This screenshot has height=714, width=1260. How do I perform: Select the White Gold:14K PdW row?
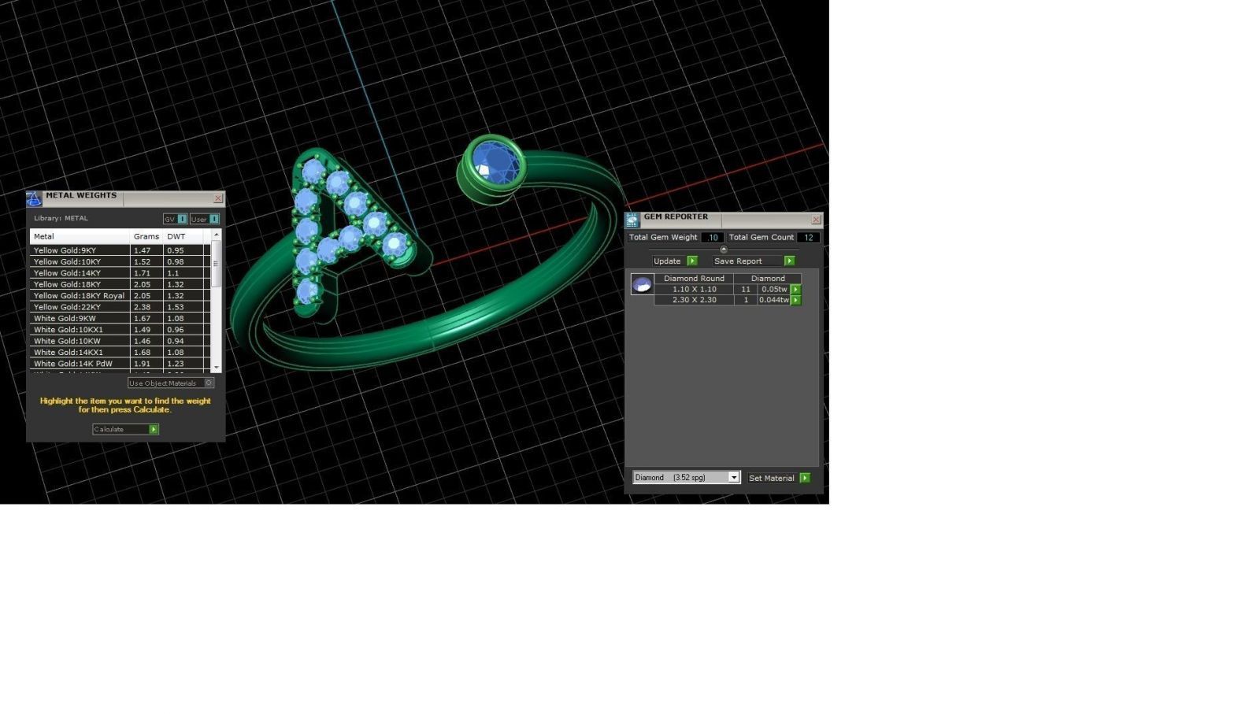pyautogui.click(x=79, y=364)
